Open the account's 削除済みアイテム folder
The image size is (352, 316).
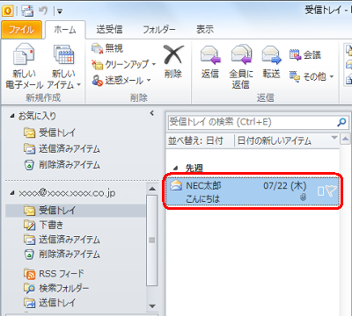(x=62, y=255)
